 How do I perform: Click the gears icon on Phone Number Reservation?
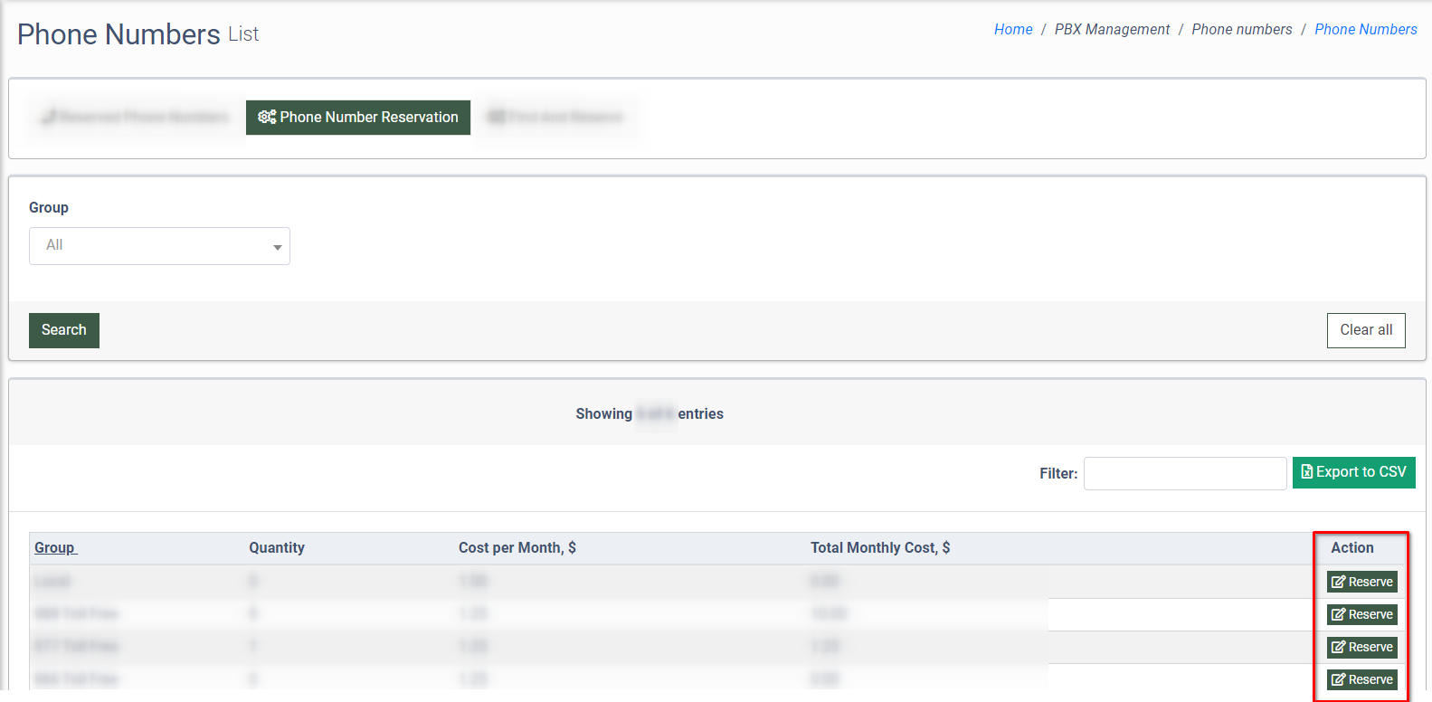point(267,118)
